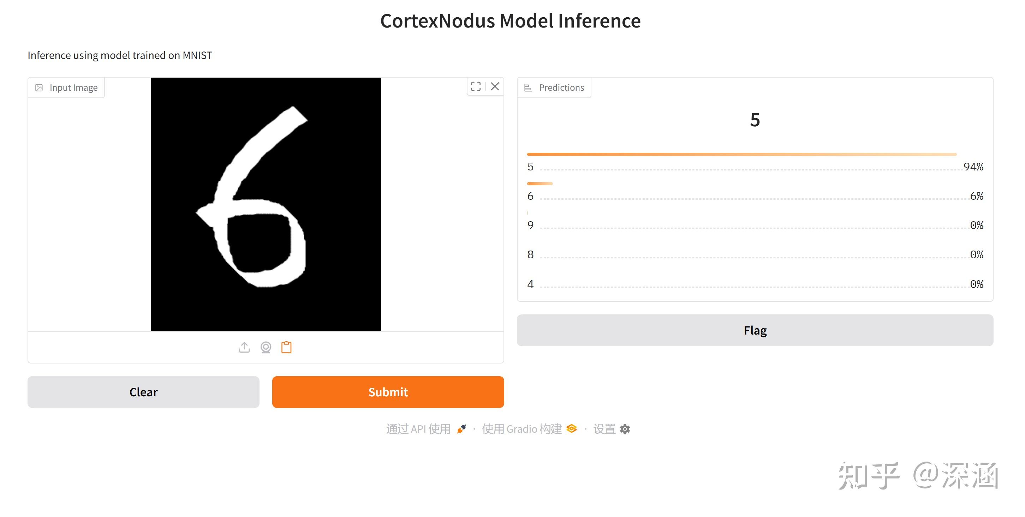Click the settings gear icon in footer

point(625,429)
